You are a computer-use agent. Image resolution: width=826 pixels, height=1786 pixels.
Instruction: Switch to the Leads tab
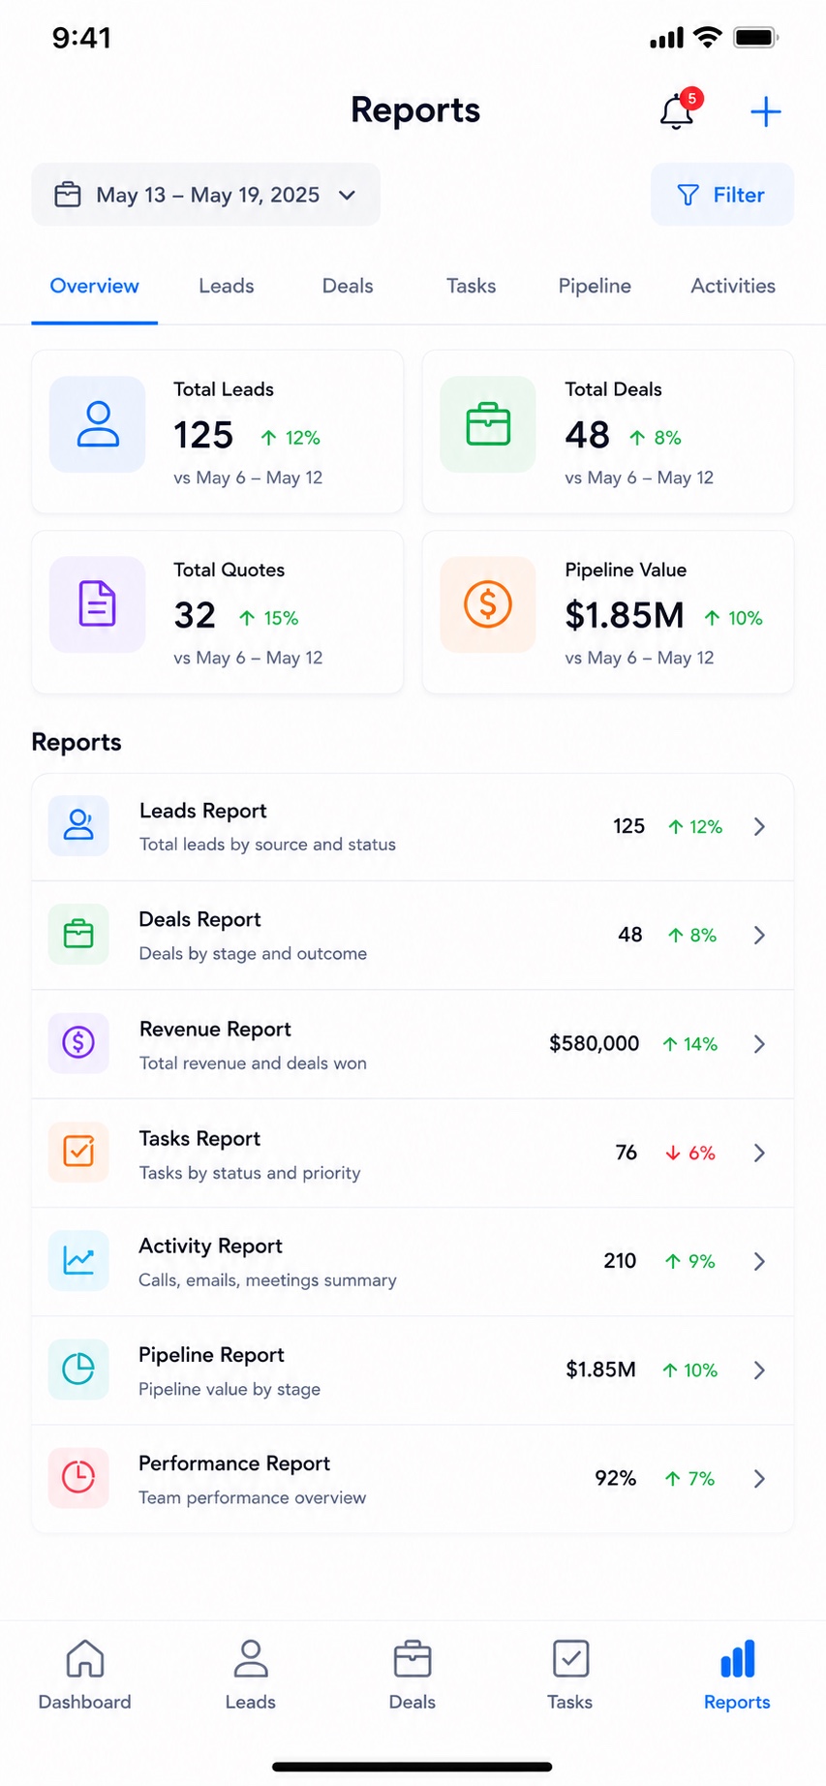(x=227, y=286)
